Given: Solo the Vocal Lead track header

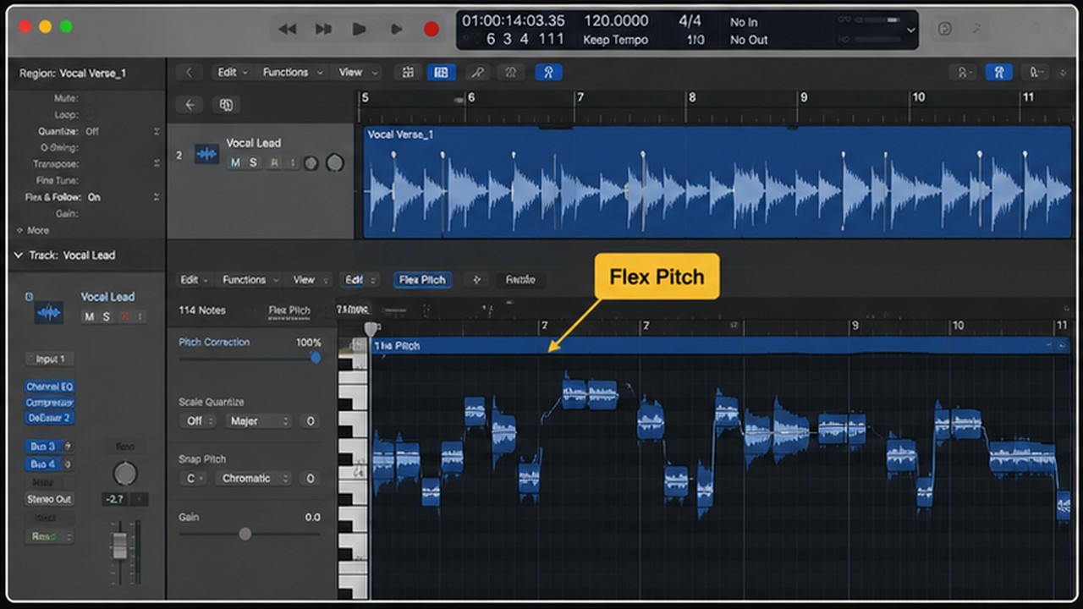Looking at the screenshot, I should click(x=253, y=162).
